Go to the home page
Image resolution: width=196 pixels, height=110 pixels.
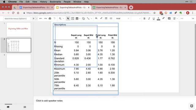click(x=18, y=13)
